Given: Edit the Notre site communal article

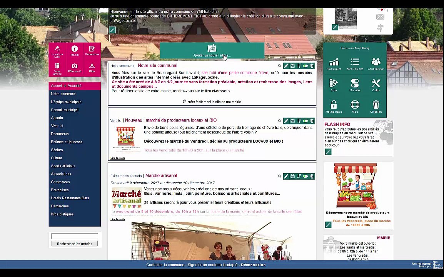Looking at the screenshot, I should click(x=286, y=66).
